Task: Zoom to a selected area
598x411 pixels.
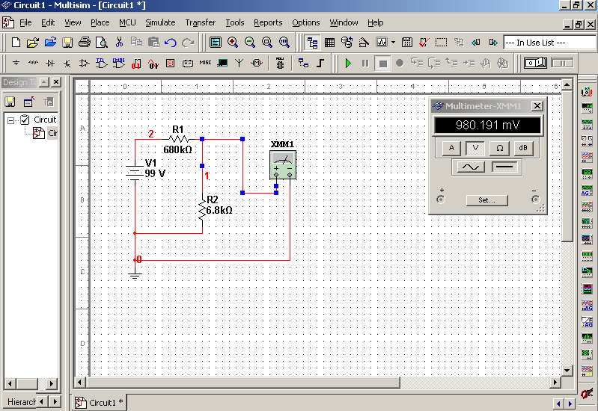Action: 267,43
